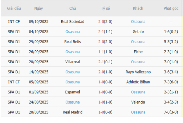Screen dimensions: 183x123
Task: Click the "Ngày" column header
Action: click(39, 8)
